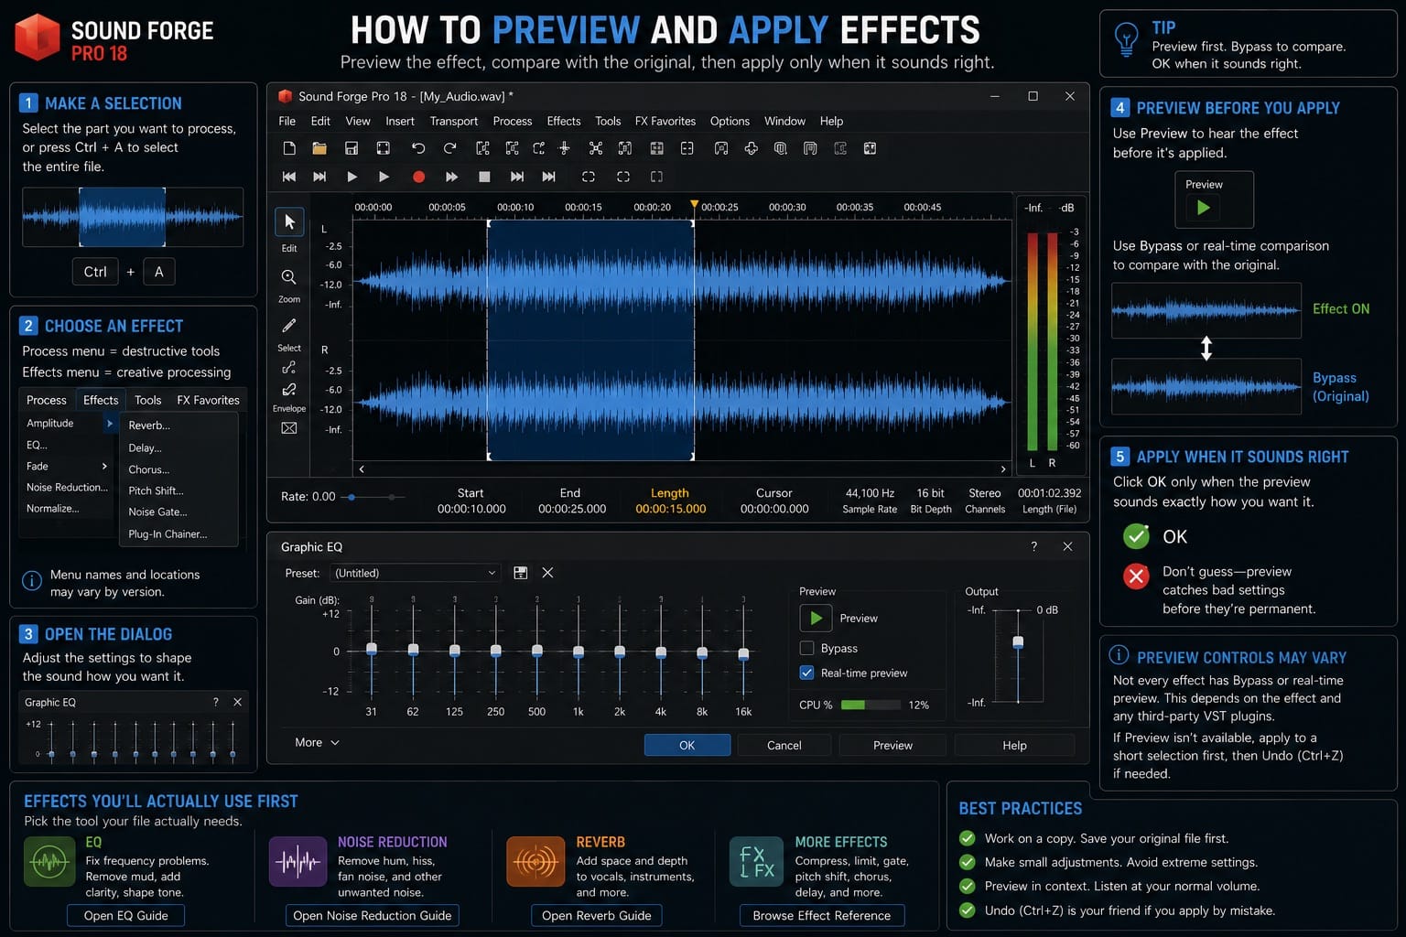Redo the action in the toolbar
The image size is (1406, 937).
click(x=449, y=148)
